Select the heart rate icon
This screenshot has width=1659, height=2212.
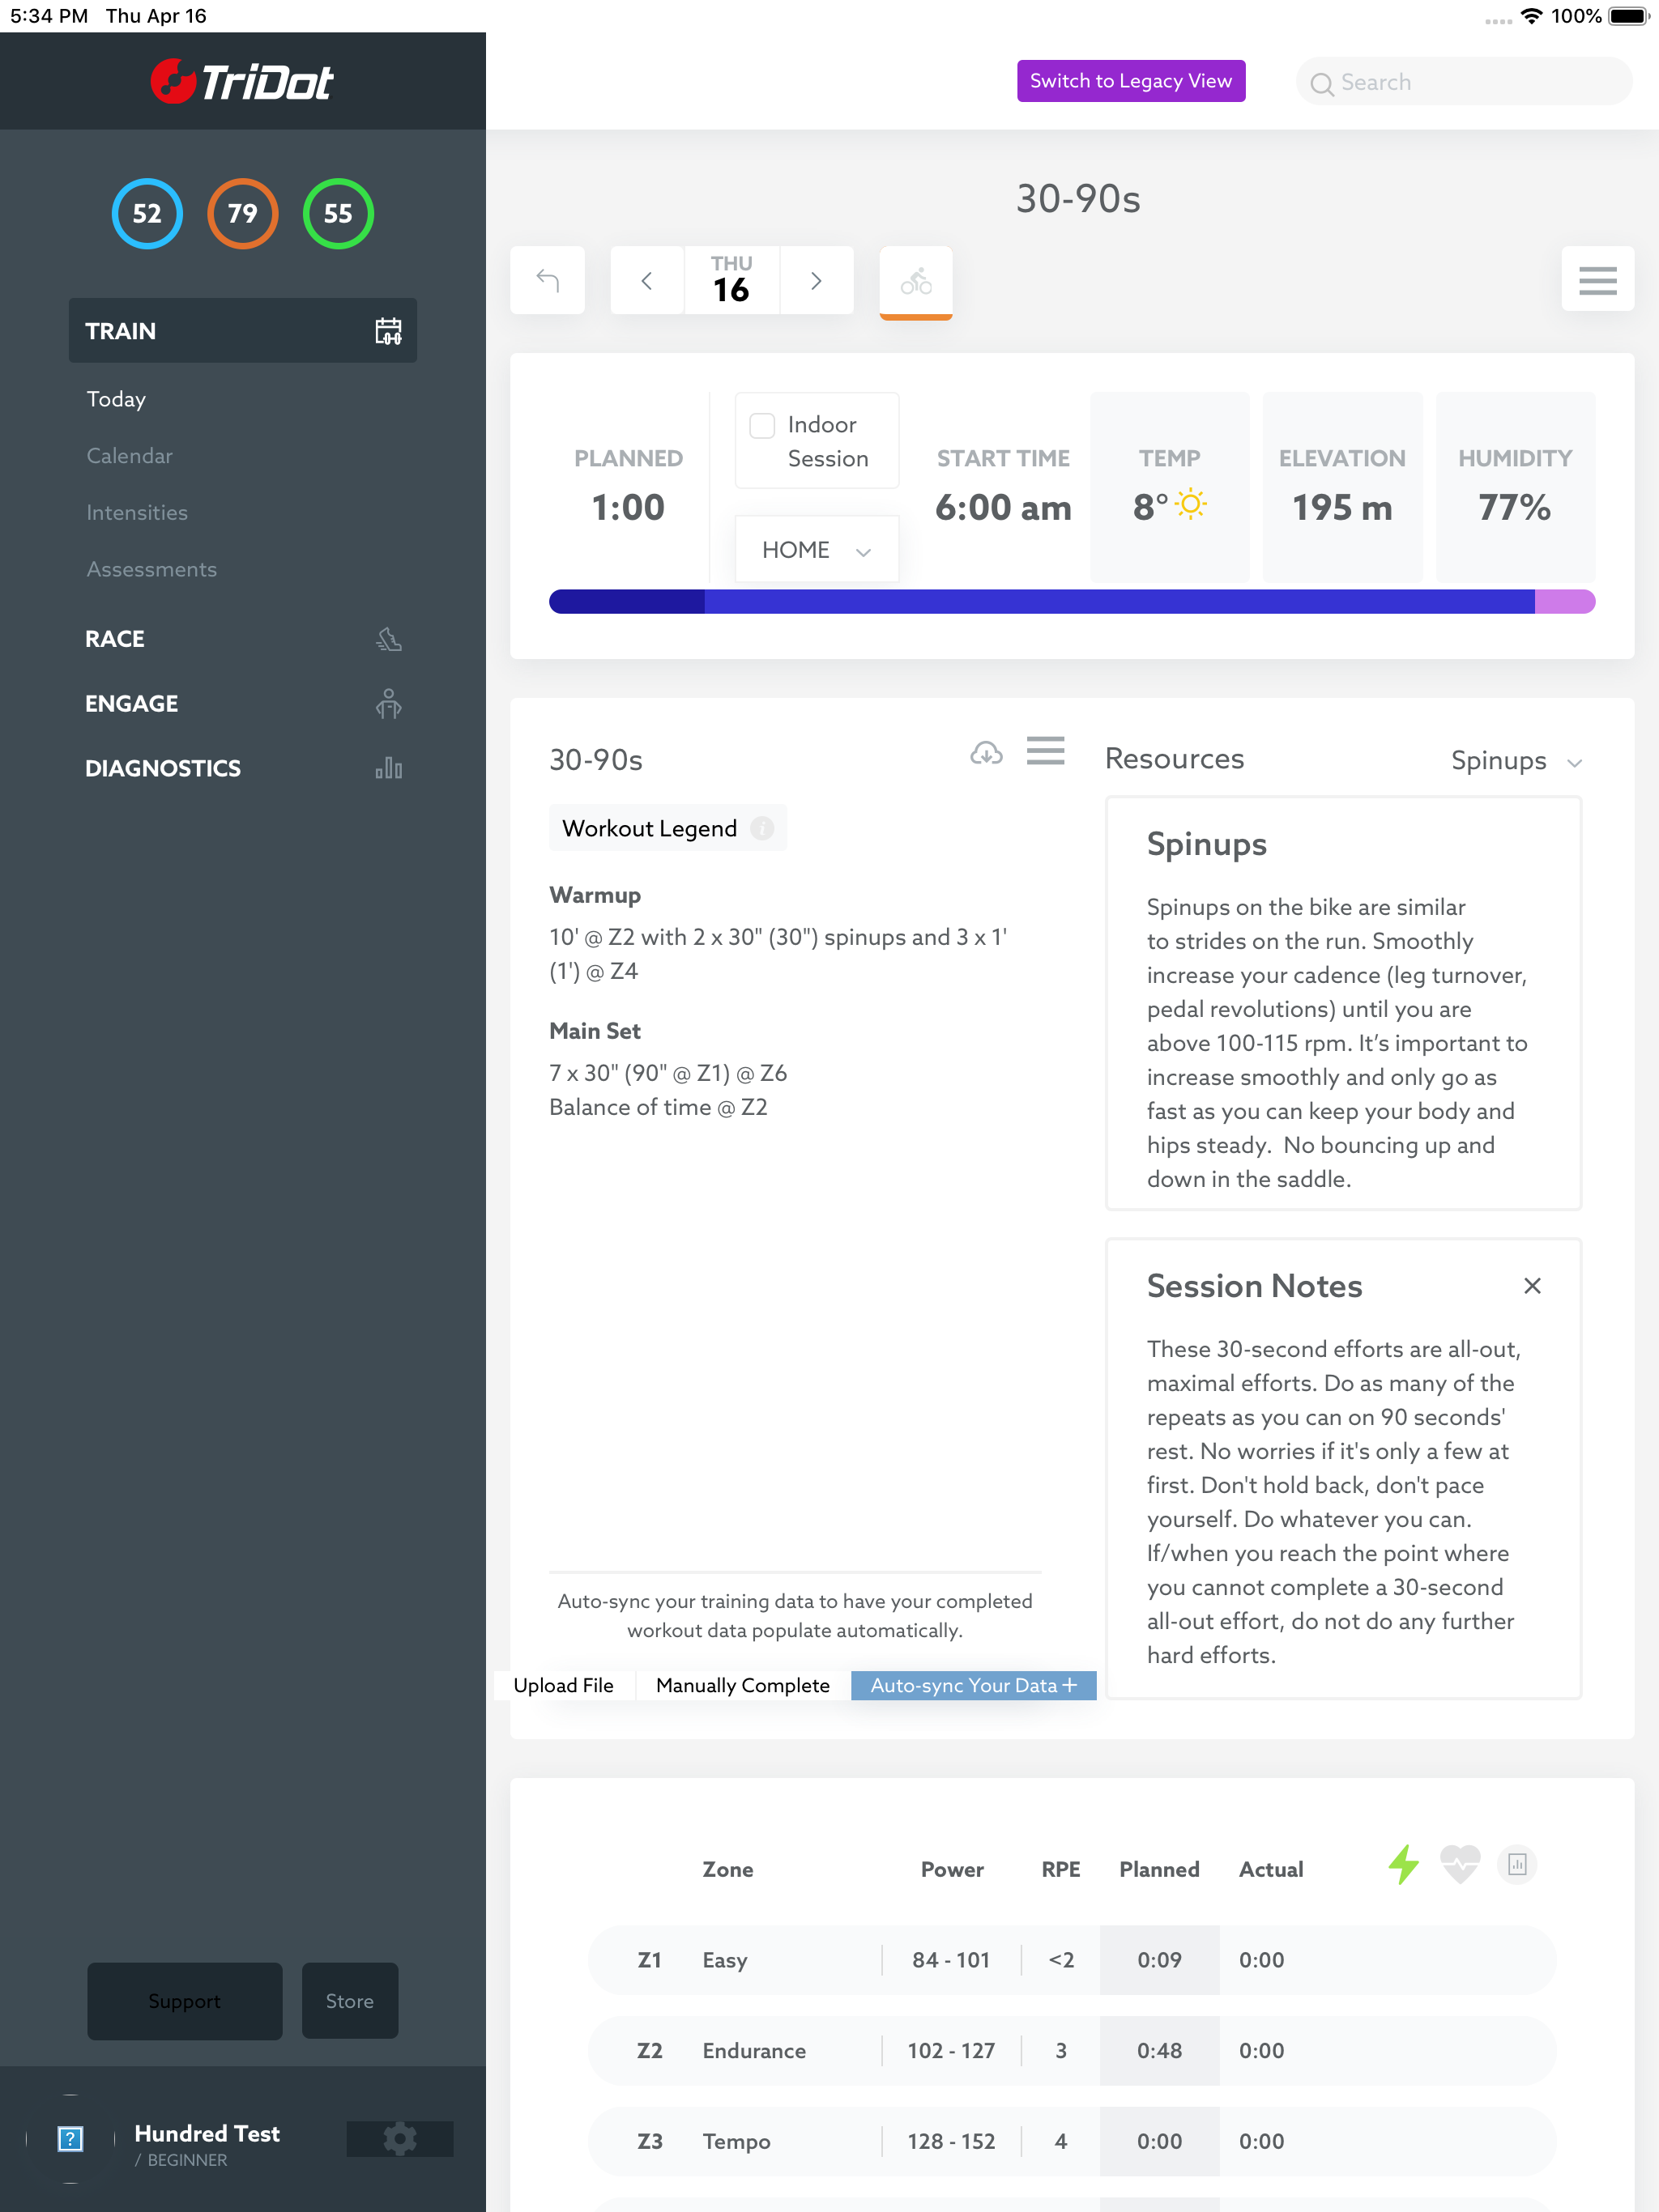coord(1460,1865)
